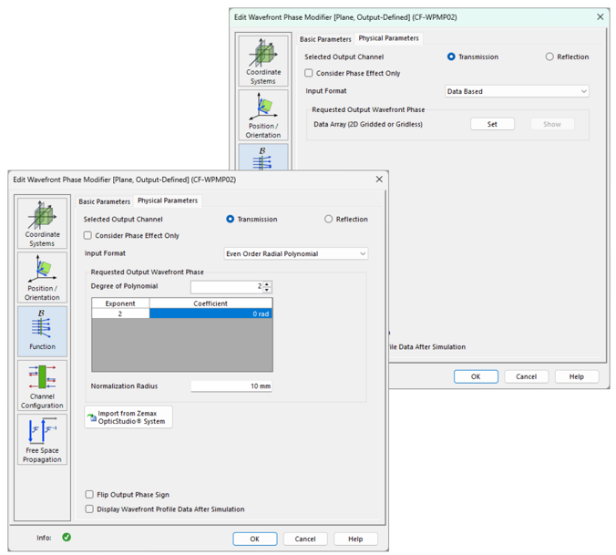Open Channel Configuration page in front dialog

pyautogui.click(x=42, y=385)
